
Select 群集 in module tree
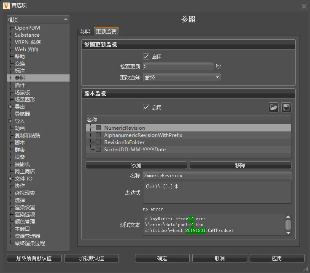click(x=20, y=150)
